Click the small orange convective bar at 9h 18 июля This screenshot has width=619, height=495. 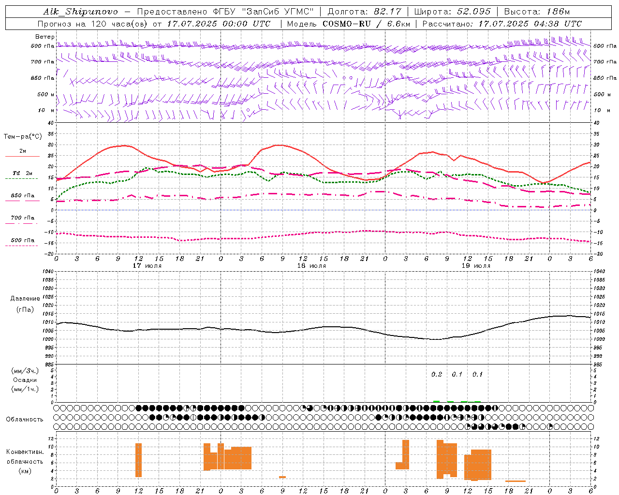coord(282,477)
